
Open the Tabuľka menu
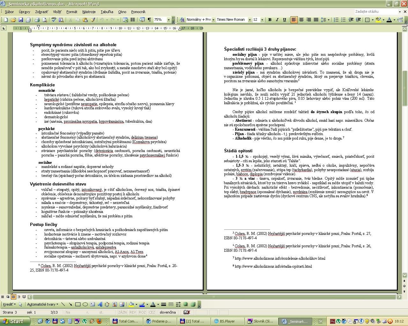tap(107, 12)
